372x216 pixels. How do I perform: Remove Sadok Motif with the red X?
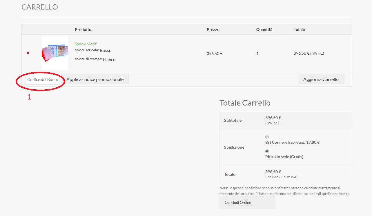28,53
